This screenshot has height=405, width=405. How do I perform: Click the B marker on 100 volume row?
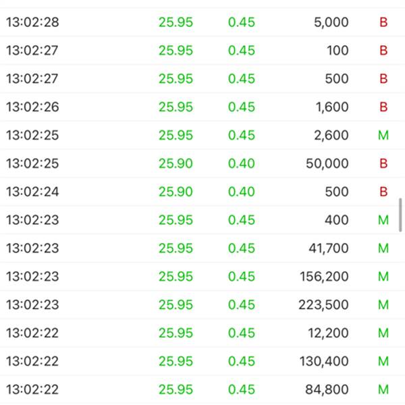(x=383, y=51)
